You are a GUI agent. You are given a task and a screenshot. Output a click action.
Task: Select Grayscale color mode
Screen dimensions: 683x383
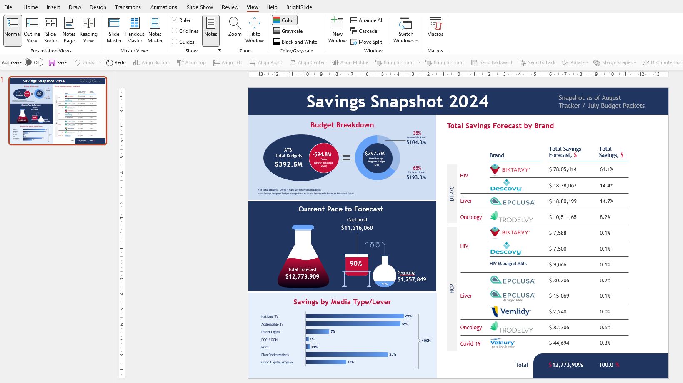click(288, 31)
